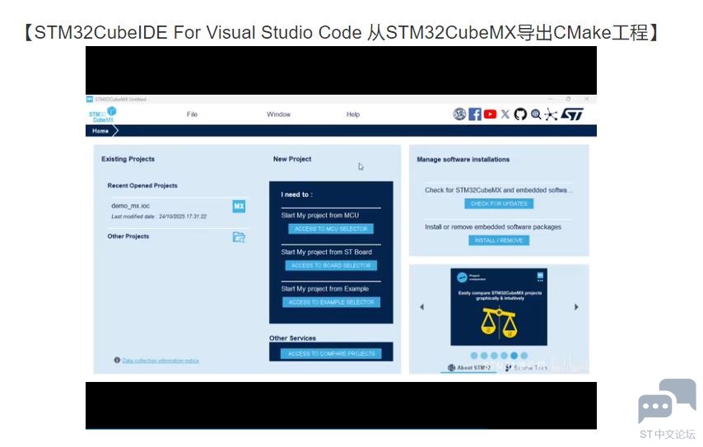Click the 'I need to :' heading
This screenshot has height=447, width=703.
coord(297,194)
